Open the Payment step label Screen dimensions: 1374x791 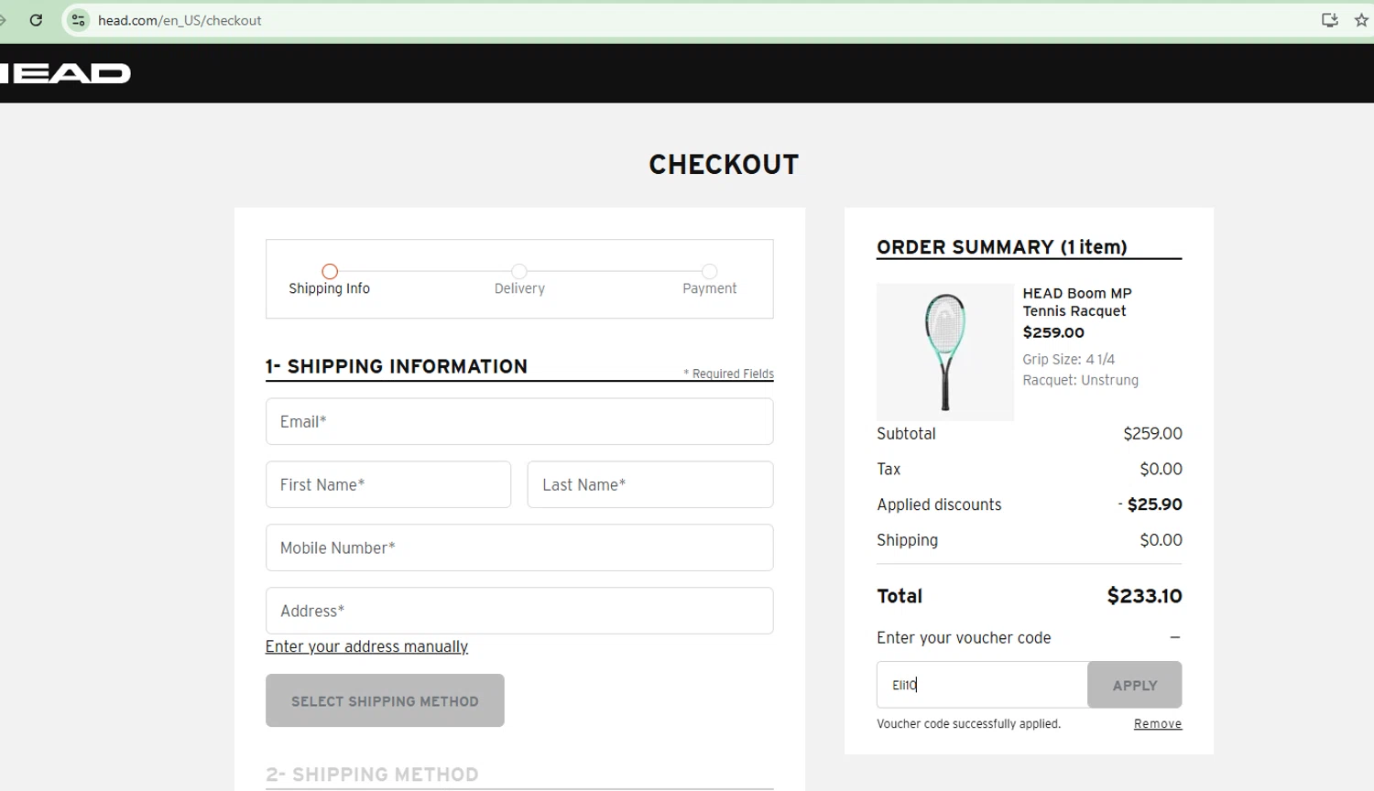click(709, 288)
